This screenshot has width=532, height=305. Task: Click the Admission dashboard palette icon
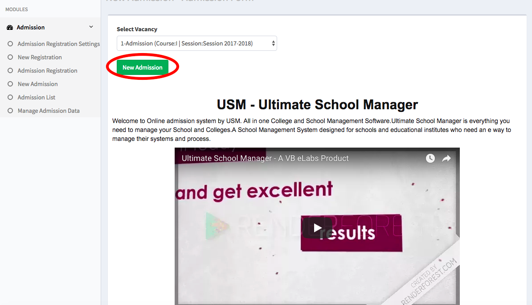(x=10, y=28)
